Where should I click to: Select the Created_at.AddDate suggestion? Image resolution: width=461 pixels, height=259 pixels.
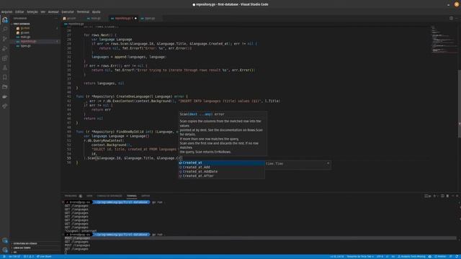(222, 171)
